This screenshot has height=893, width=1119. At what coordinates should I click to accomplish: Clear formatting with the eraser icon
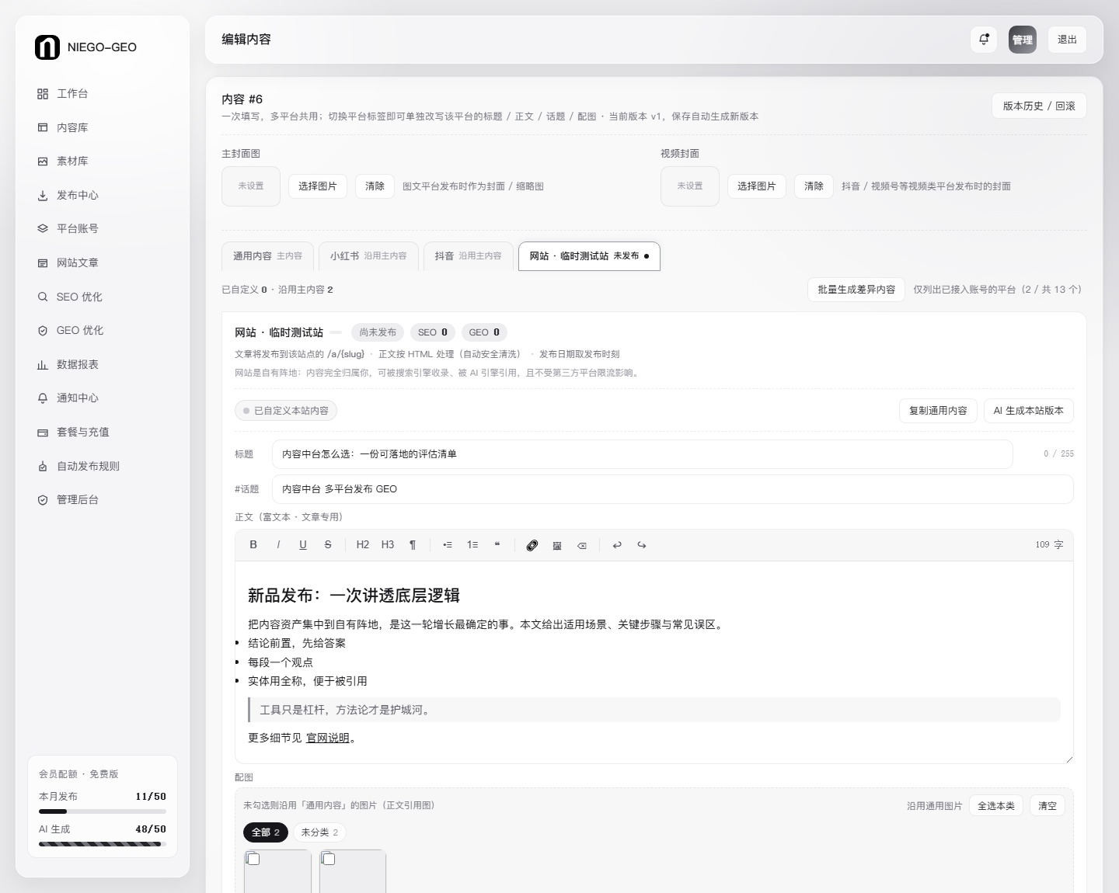(582, 545)
